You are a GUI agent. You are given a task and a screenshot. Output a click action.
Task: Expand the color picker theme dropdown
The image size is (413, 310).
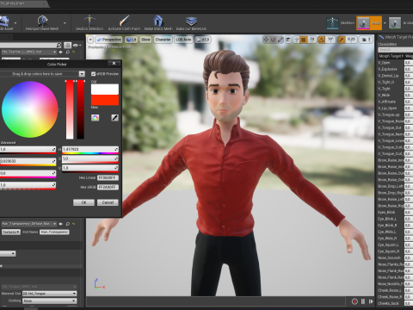[82, 74]
